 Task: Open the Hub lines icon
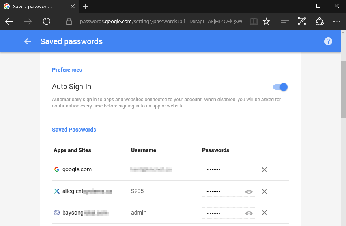pos(285,21)
